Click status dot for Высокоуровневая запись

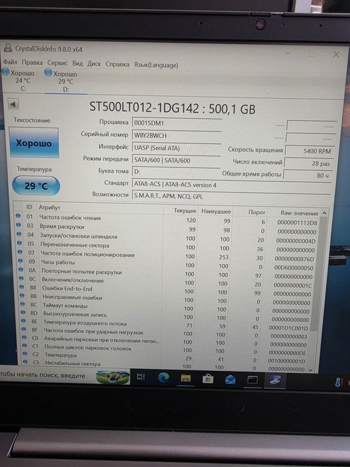(23, 312)
